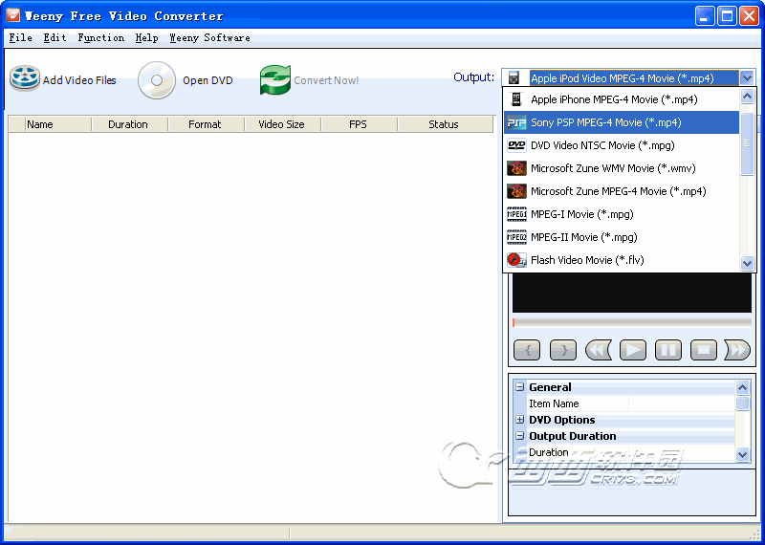765x545 pixels.
Task: Select Sony PSP MPEG-4 Movie (*.mp4)
Action: 622,122
